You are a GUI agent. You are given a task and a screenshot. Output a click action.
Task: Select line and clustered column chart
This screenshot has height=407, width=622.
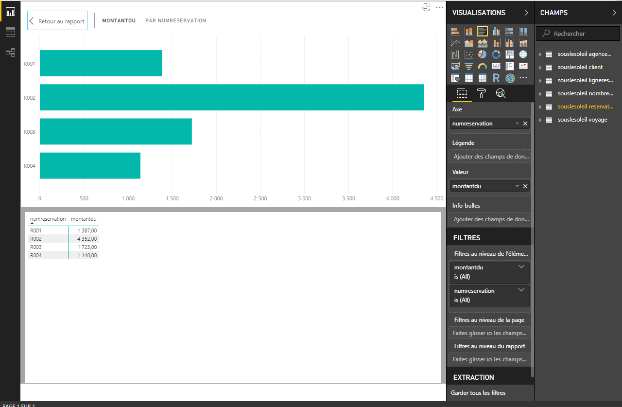(x=510, y=43)
